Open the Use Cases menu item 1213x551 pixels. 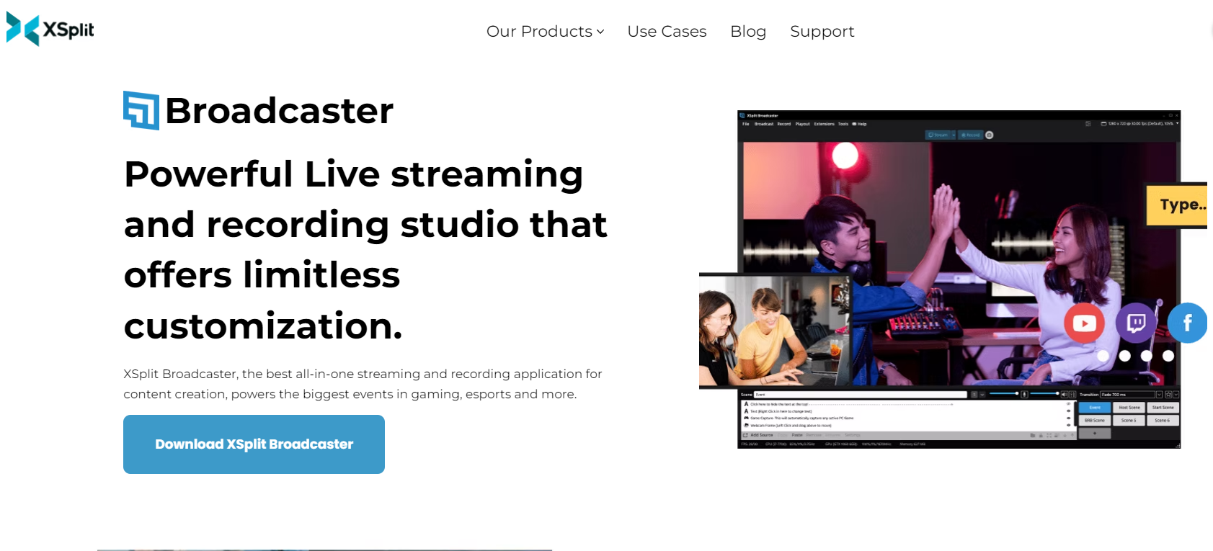[x=667, y=32]
